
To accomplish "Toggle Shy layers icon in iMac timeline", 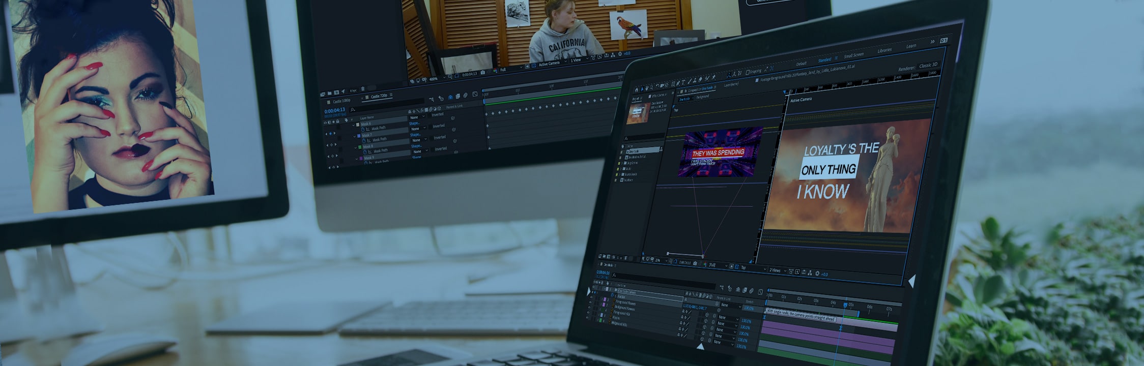I will click(450, 97).
